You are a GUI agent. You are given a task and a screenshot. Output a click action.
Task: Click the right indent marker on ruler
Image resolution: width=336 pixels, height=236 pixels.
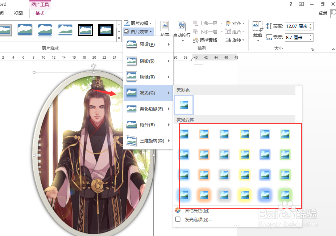click(x=193, y=59)
